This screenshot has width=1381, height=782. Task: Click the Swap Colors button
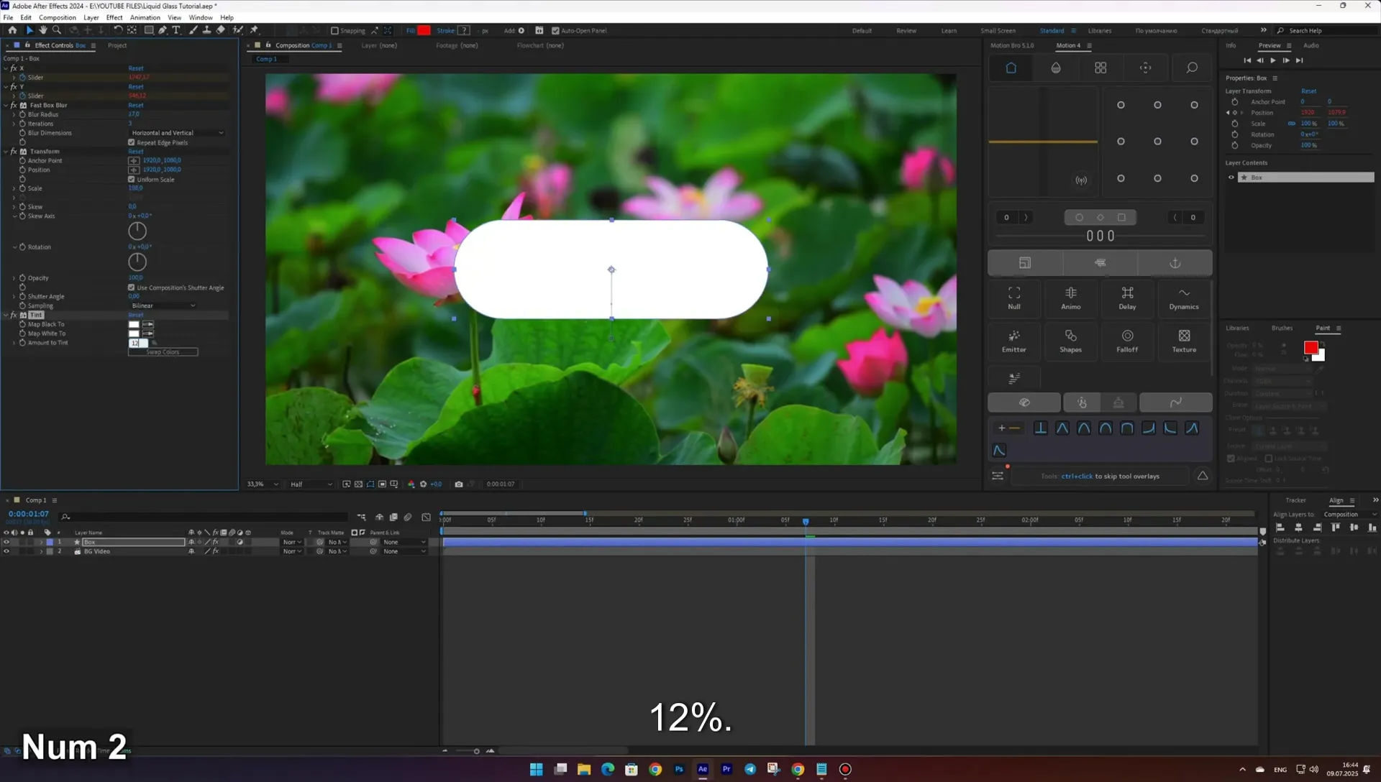(163, 352)
